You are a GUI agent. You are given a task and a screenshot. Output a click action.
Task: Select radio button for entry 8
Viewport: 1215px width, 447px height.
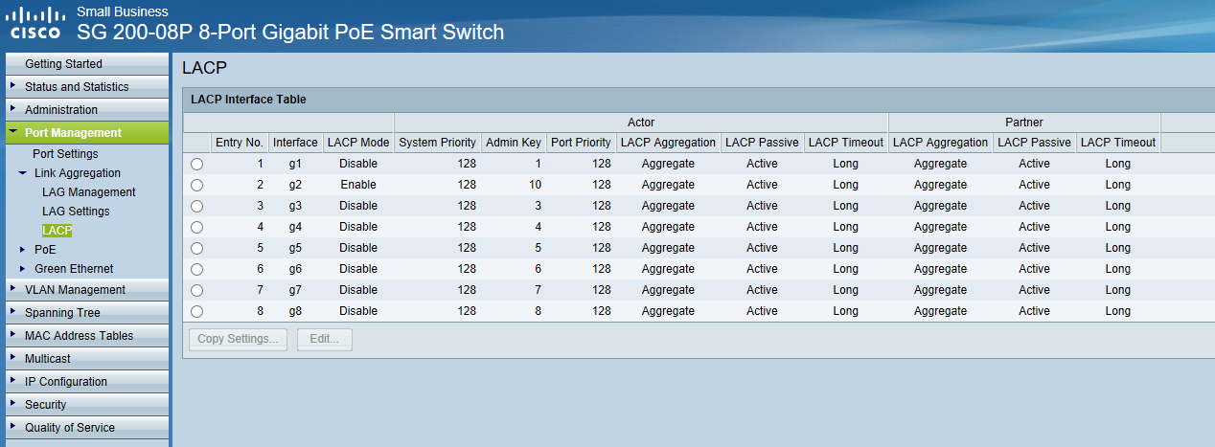click(197, 311)
